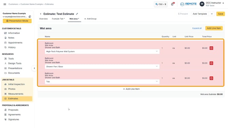This screenshot has height=128, width=228.
Task: Open Design Tools
Action: 15,63
